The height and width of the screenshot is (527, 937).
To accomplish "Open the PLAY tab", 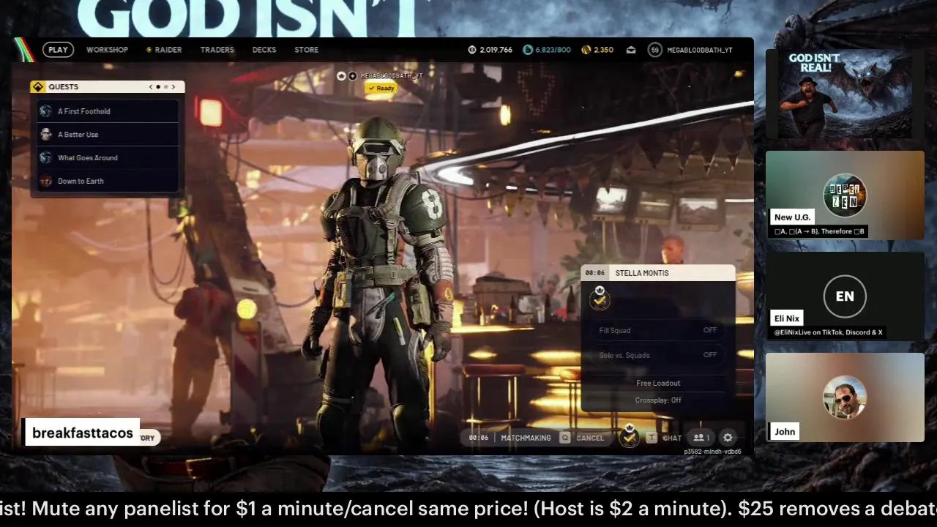I will tap(58, 50).
